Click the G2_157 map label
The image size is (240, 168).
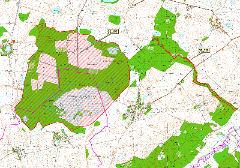click(x=112, y=32)
